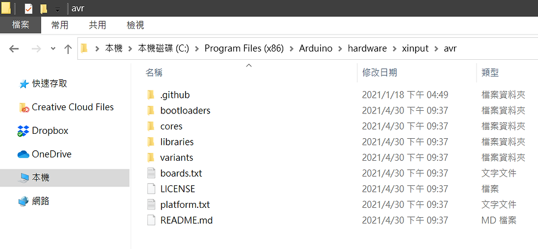
Task: Select the cores folder name
Action: click(x=171, y=126)
